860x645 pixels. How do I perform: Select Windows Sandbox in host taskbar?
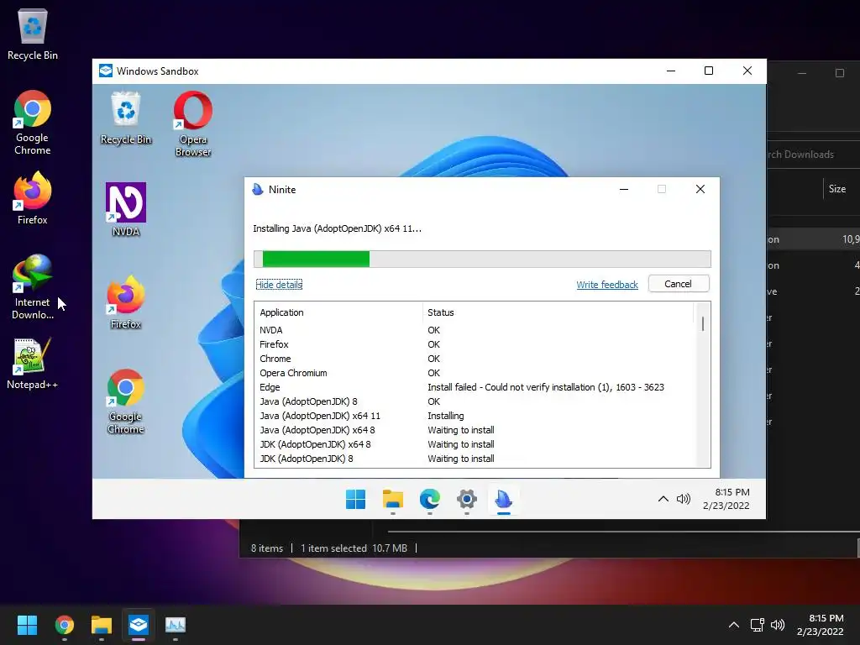(x=139, y=625)
